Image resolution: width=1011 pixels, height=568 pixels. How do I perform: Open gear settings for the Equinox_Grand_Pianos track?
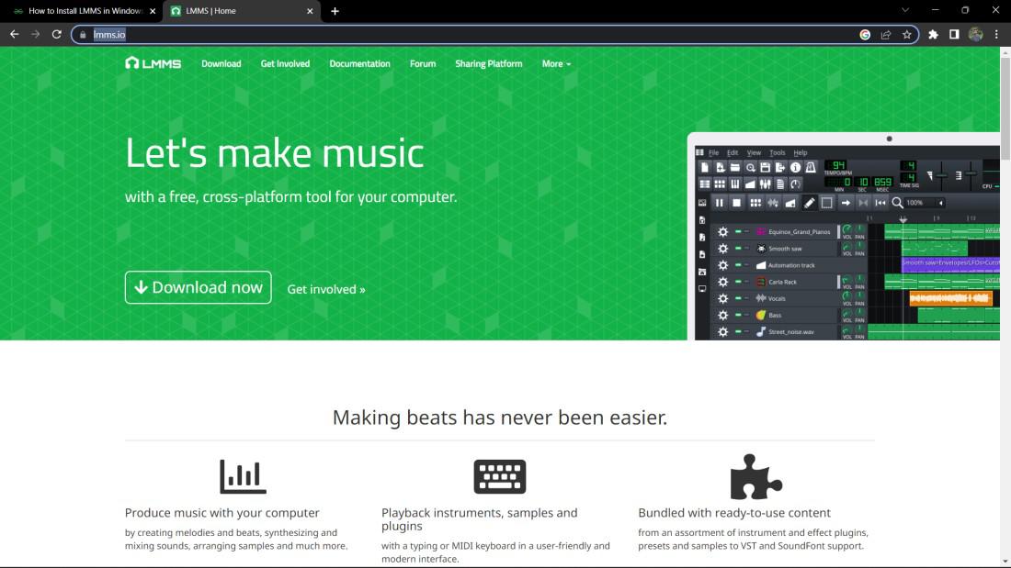722,232
